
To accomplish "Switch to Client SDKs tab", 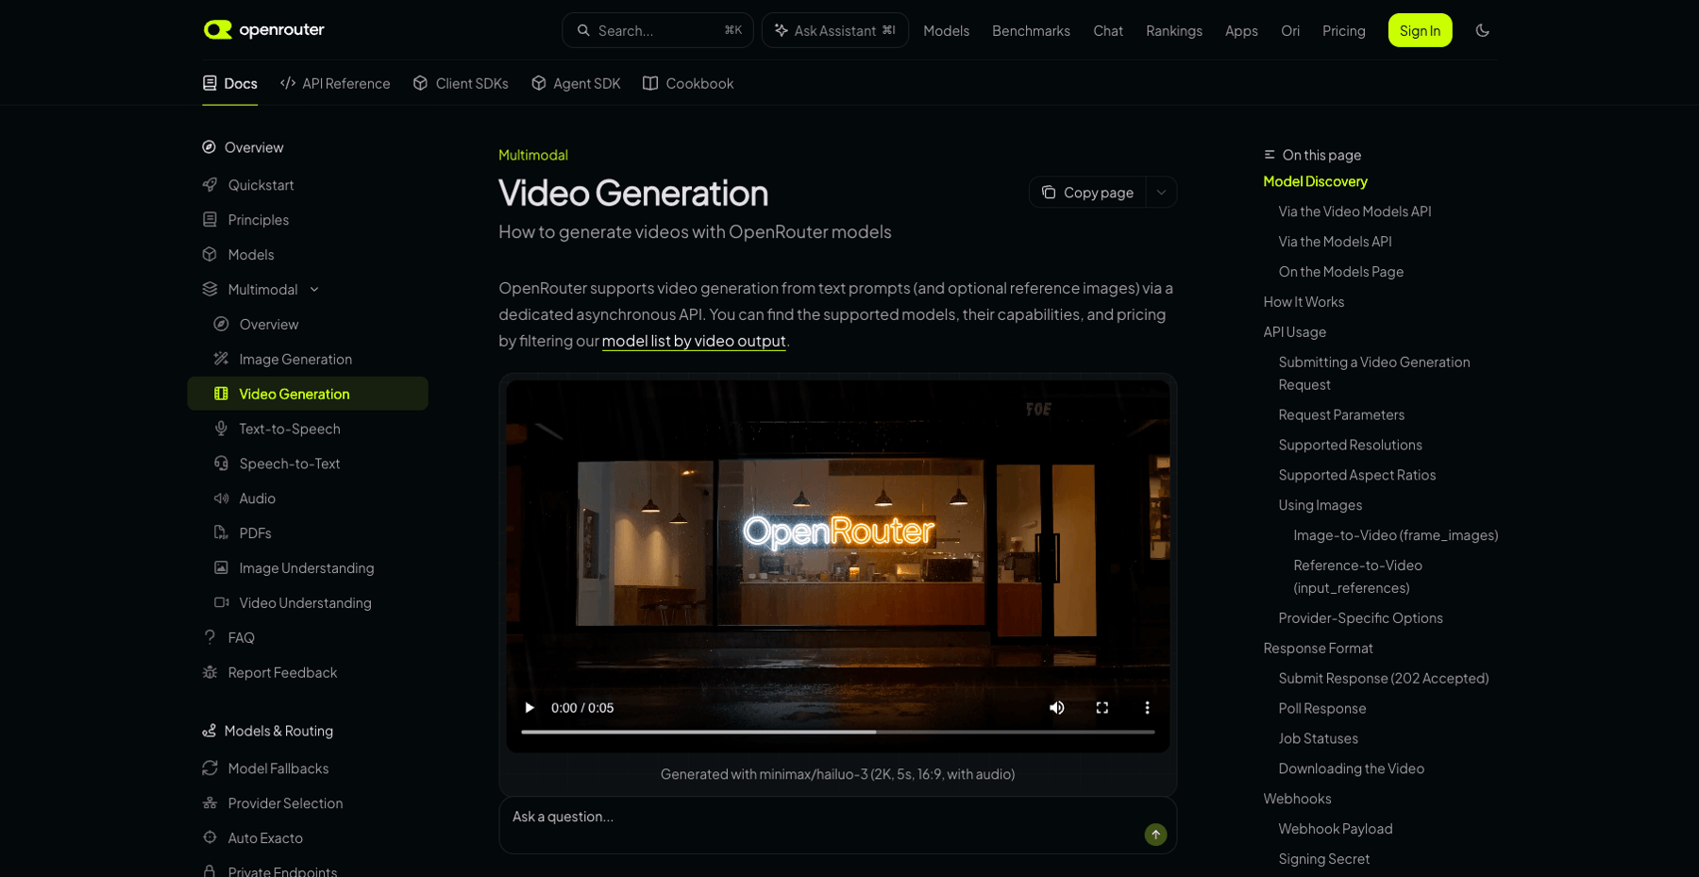I will tap(461, 83).
